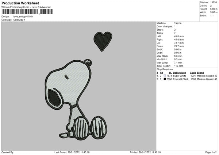Click the 'Color changes:' label
Viewport: 219px width, 155px height.
[x=165, y=26]
